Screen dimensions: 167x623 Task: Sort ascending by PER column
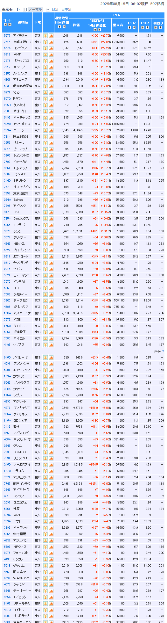tap(129, 28)
